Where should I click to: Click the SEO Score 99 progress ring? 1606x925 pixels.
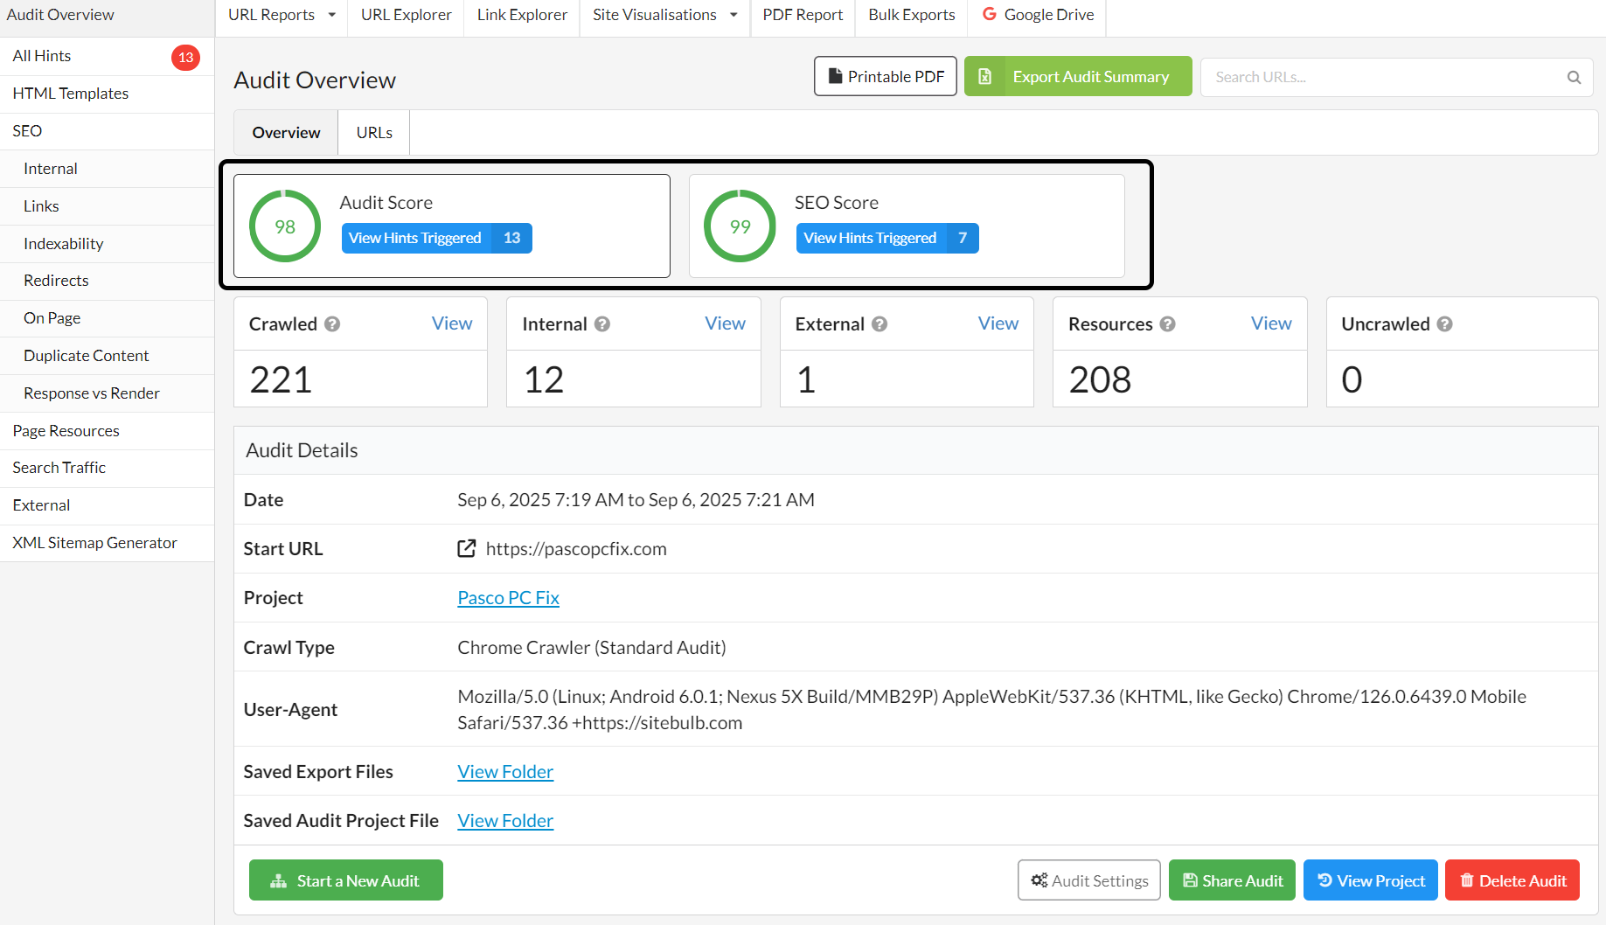(x=740, y=226)
